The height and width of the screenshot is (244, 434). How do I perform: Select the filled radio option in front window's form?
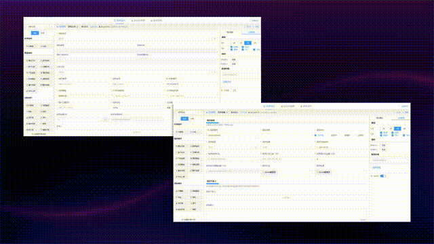(315, 136)
